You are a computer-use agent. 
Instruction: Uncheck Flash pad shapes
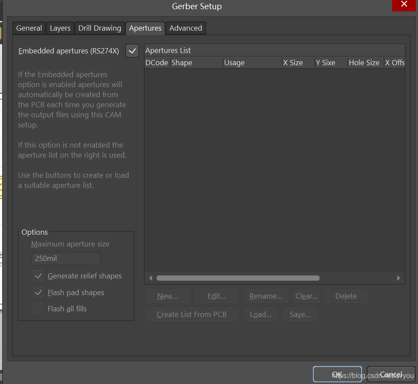coord(39,292)
